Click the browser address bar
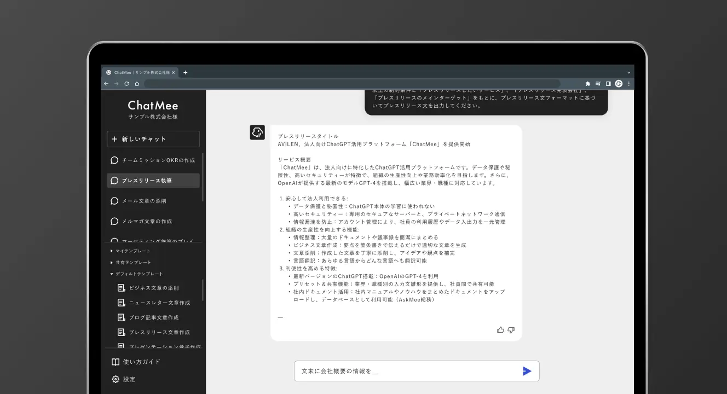 pyautogui.click(x=351, y=84)
